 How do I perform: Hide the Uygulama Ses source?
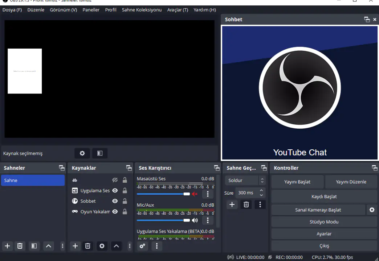tap(115, 191)
